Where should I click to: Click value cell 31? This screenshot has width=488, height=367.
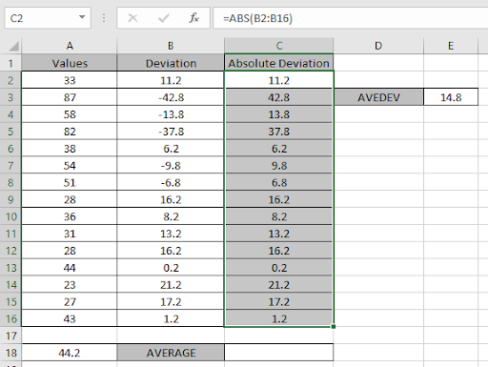pyautogui.click(x=70, y=234)
